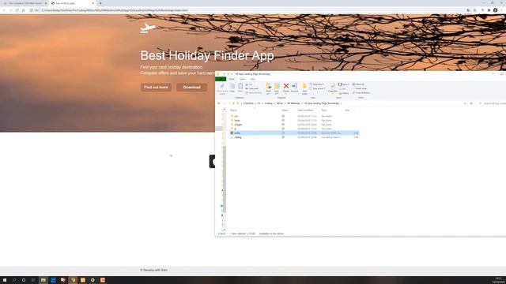Switch to the Home ribbon tab
Screen dimensions: 506x284
(x=232, y=79)
